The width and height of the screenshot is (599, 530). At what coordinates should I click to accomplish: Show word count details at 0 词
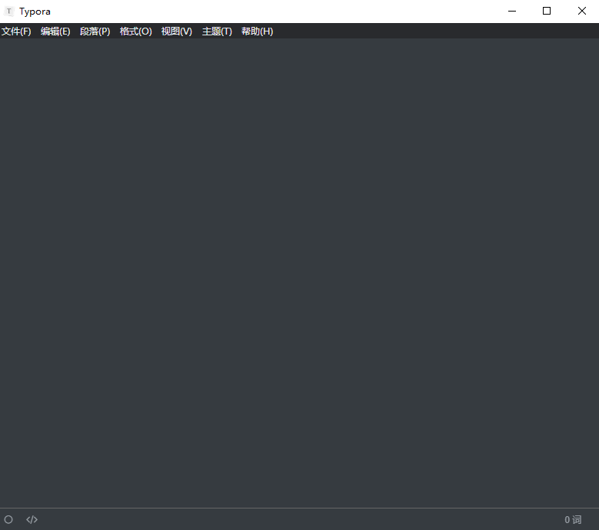click(x=573, y=520)
